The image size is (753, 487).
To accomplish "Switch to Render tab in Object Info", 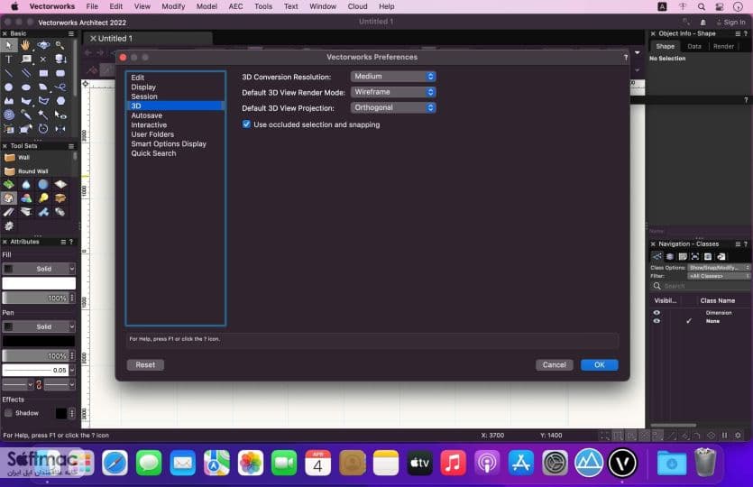I will click(723, 47).
